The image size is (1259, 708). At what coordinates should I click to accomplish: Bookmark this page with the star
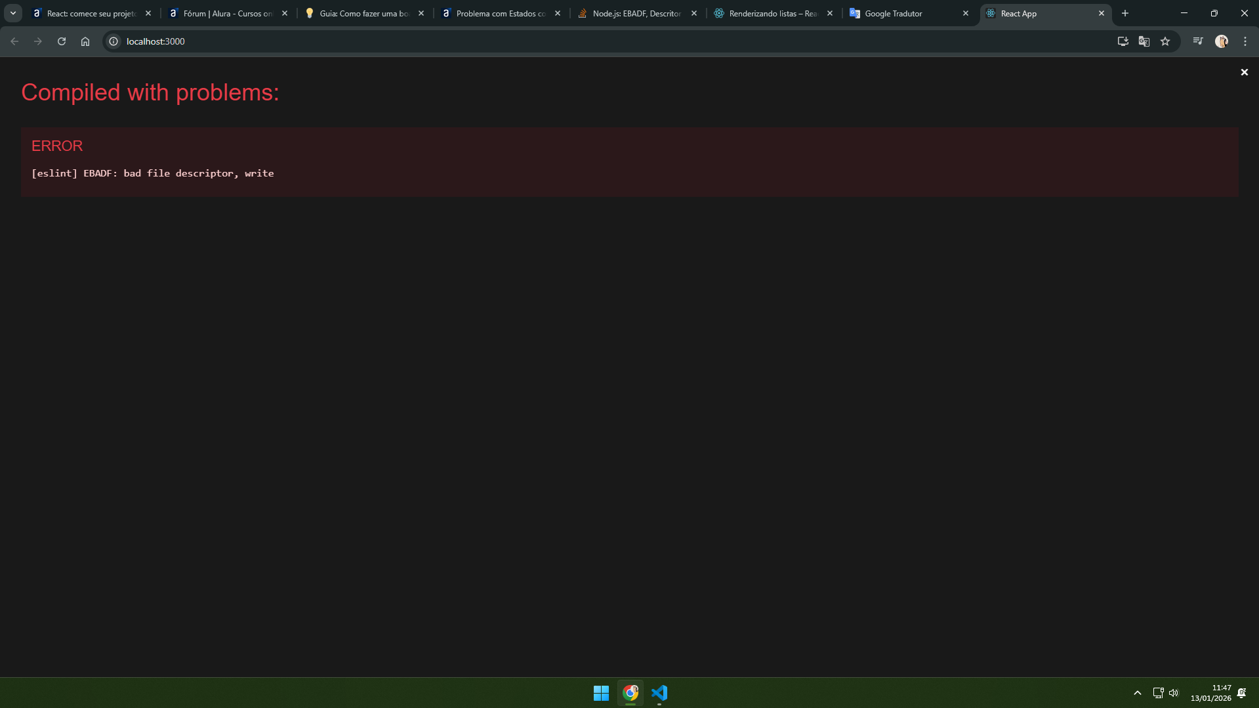tap(1165, 41)
